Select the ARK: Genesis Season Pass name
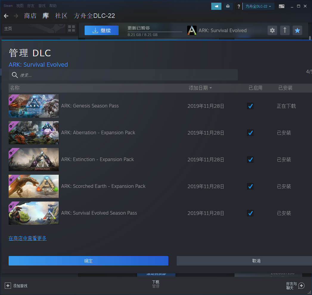 (90, 106)
